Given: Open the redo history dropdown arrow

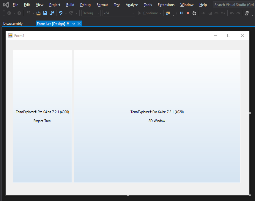Looking at the screenshot, I should tap(76, 13).
